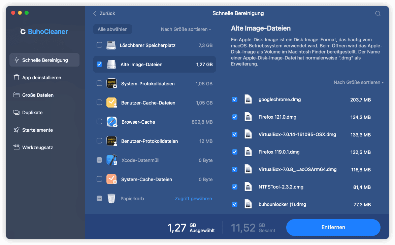Click the NTFSTool-2.3.2.dmg file icon
Viewport: 395px width, 245px height.
(x=248, y=187)
